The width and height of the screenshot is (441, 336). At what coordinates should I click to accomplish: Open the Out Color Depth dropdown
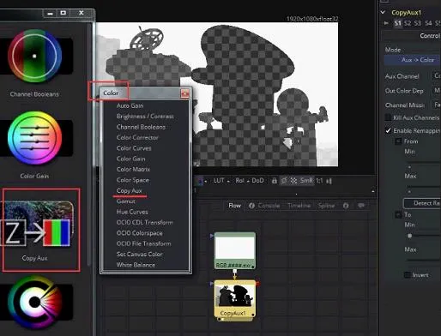tap(436, 91)
